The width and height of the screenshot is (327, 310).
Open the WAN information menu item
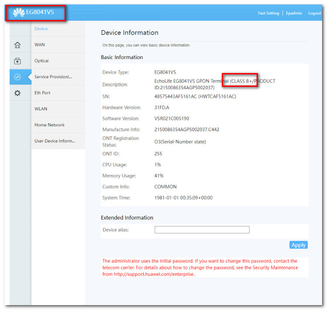coord(40,45)
